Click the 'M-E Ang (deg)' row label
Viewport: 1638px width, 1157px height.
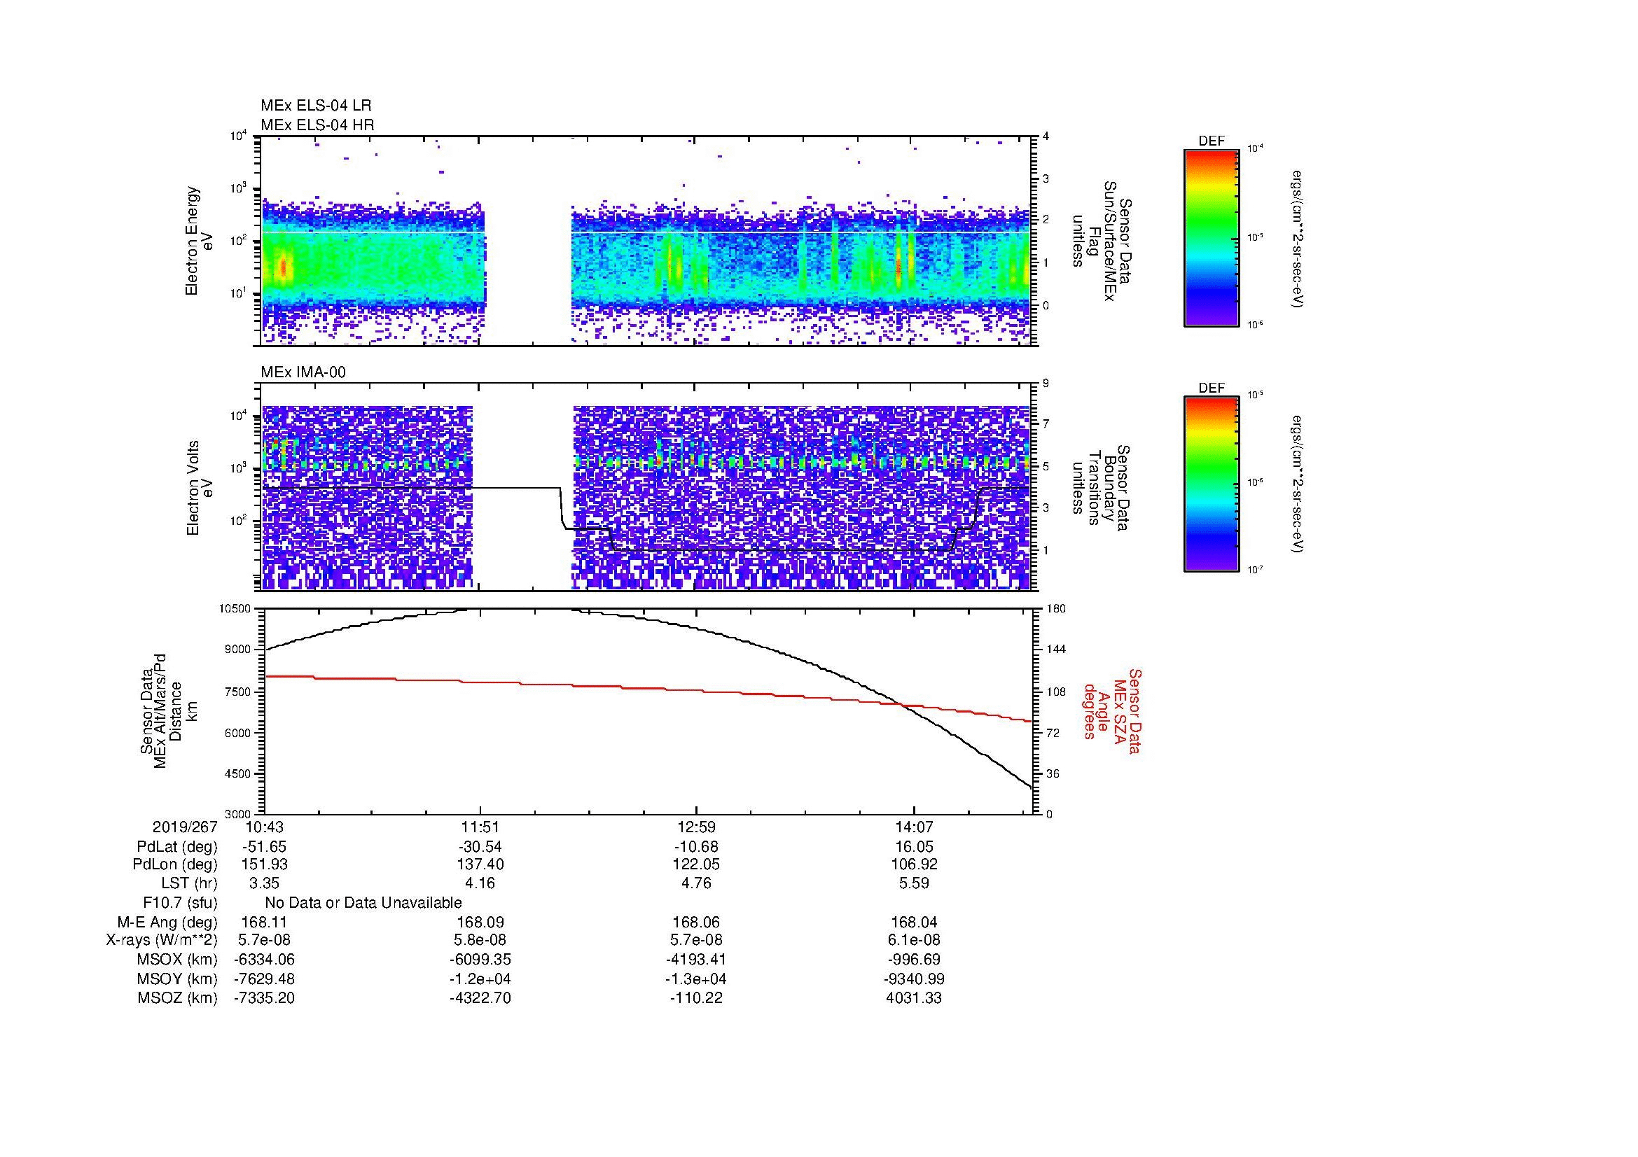pyautogui.click(x=167, y=922)
